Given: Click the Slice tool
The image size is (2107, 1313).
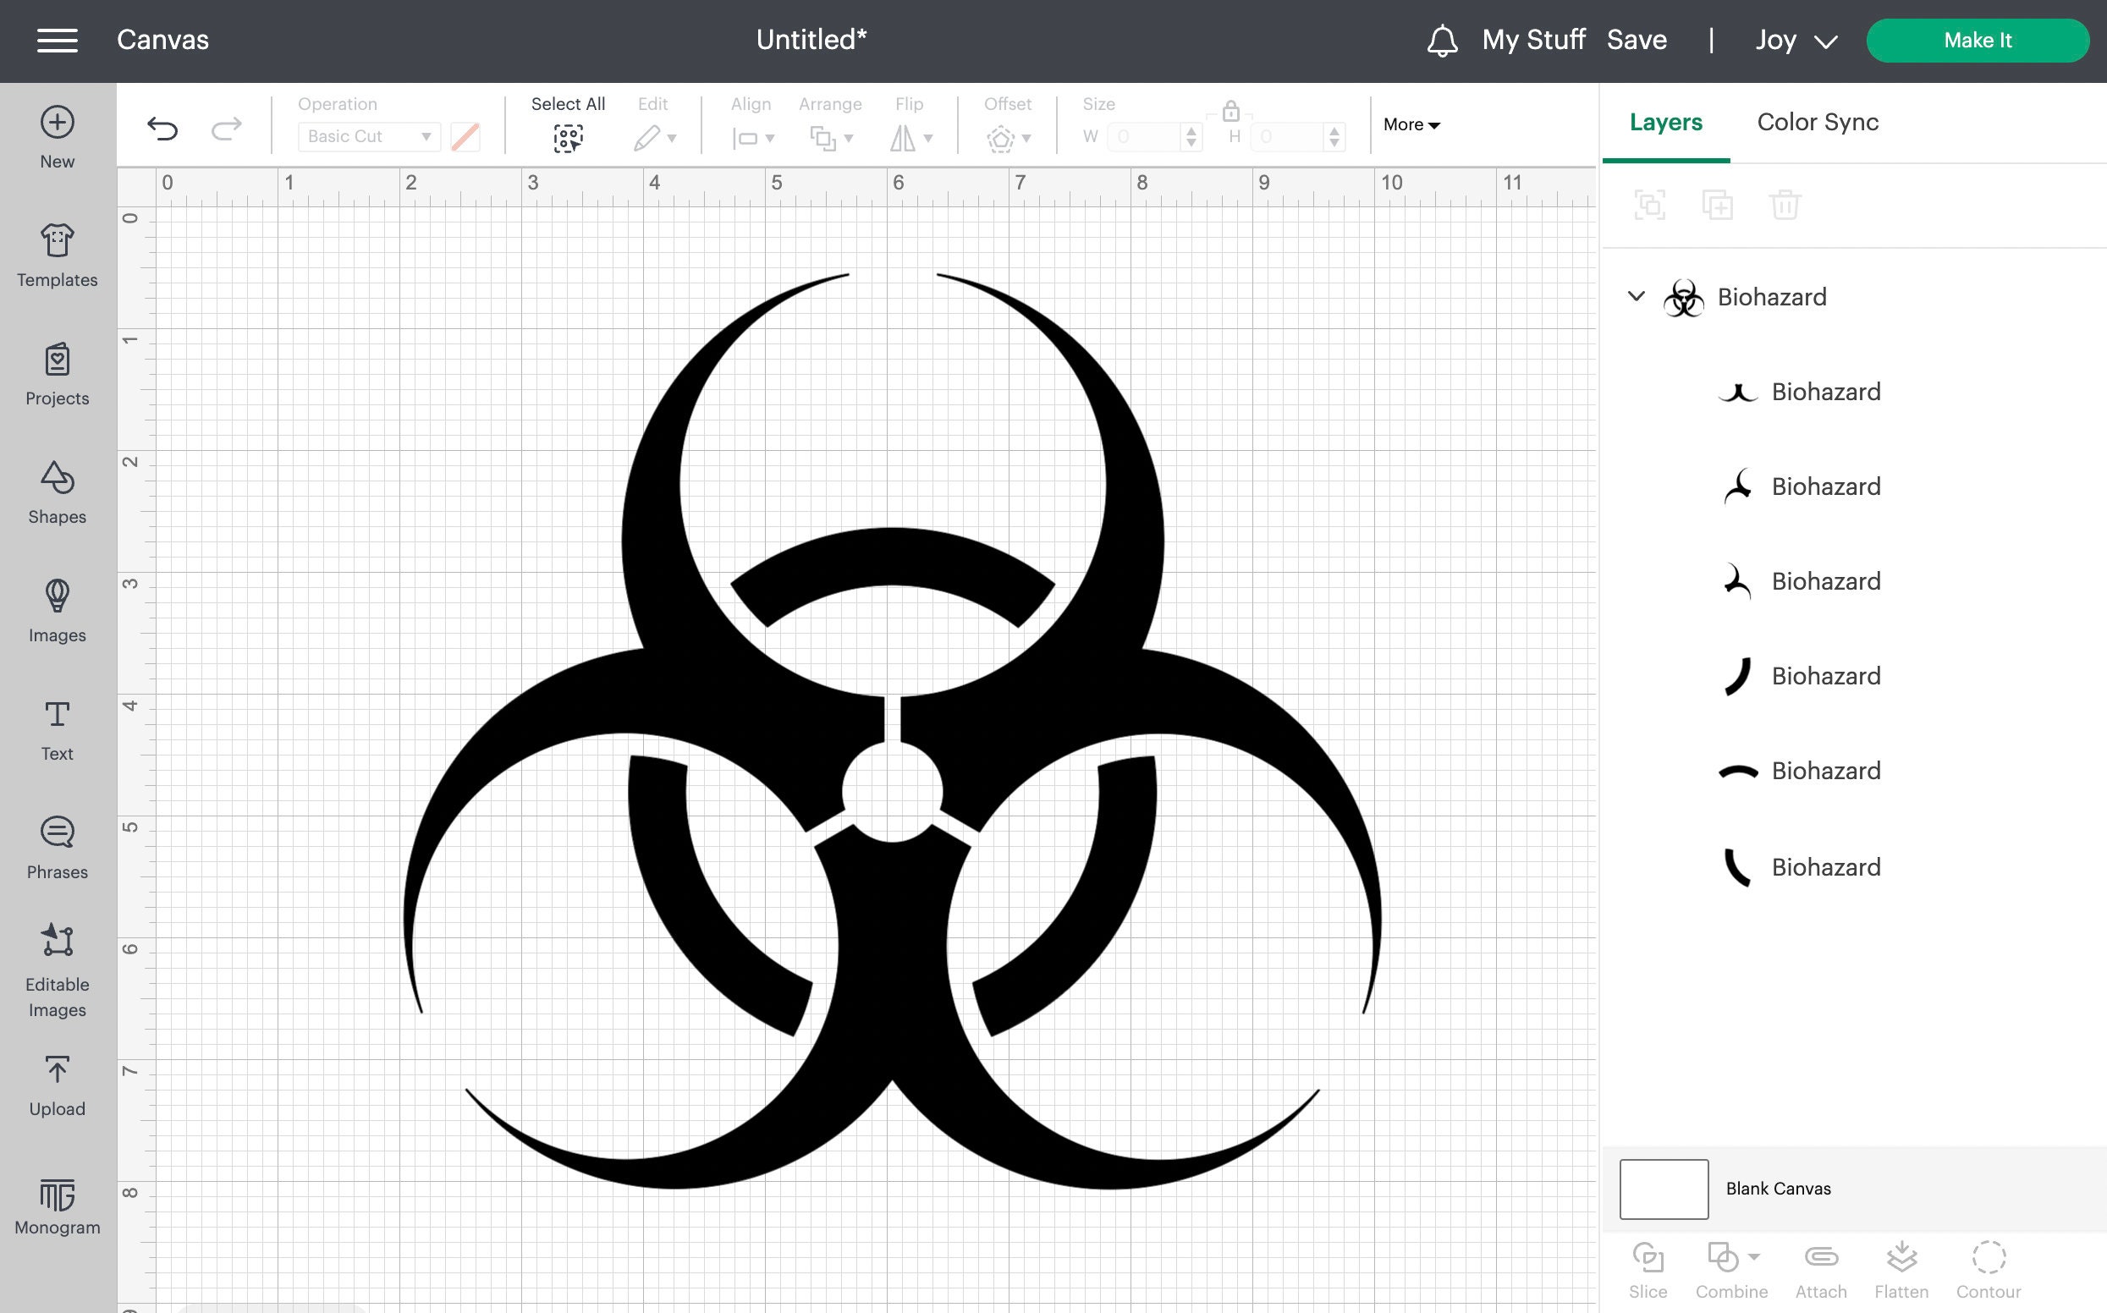Looking at the screenshot, I should tap(1648, 1266).
